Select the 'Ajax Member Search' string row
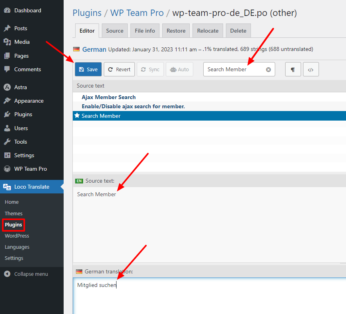346x314 pixels. coord(209,97)
